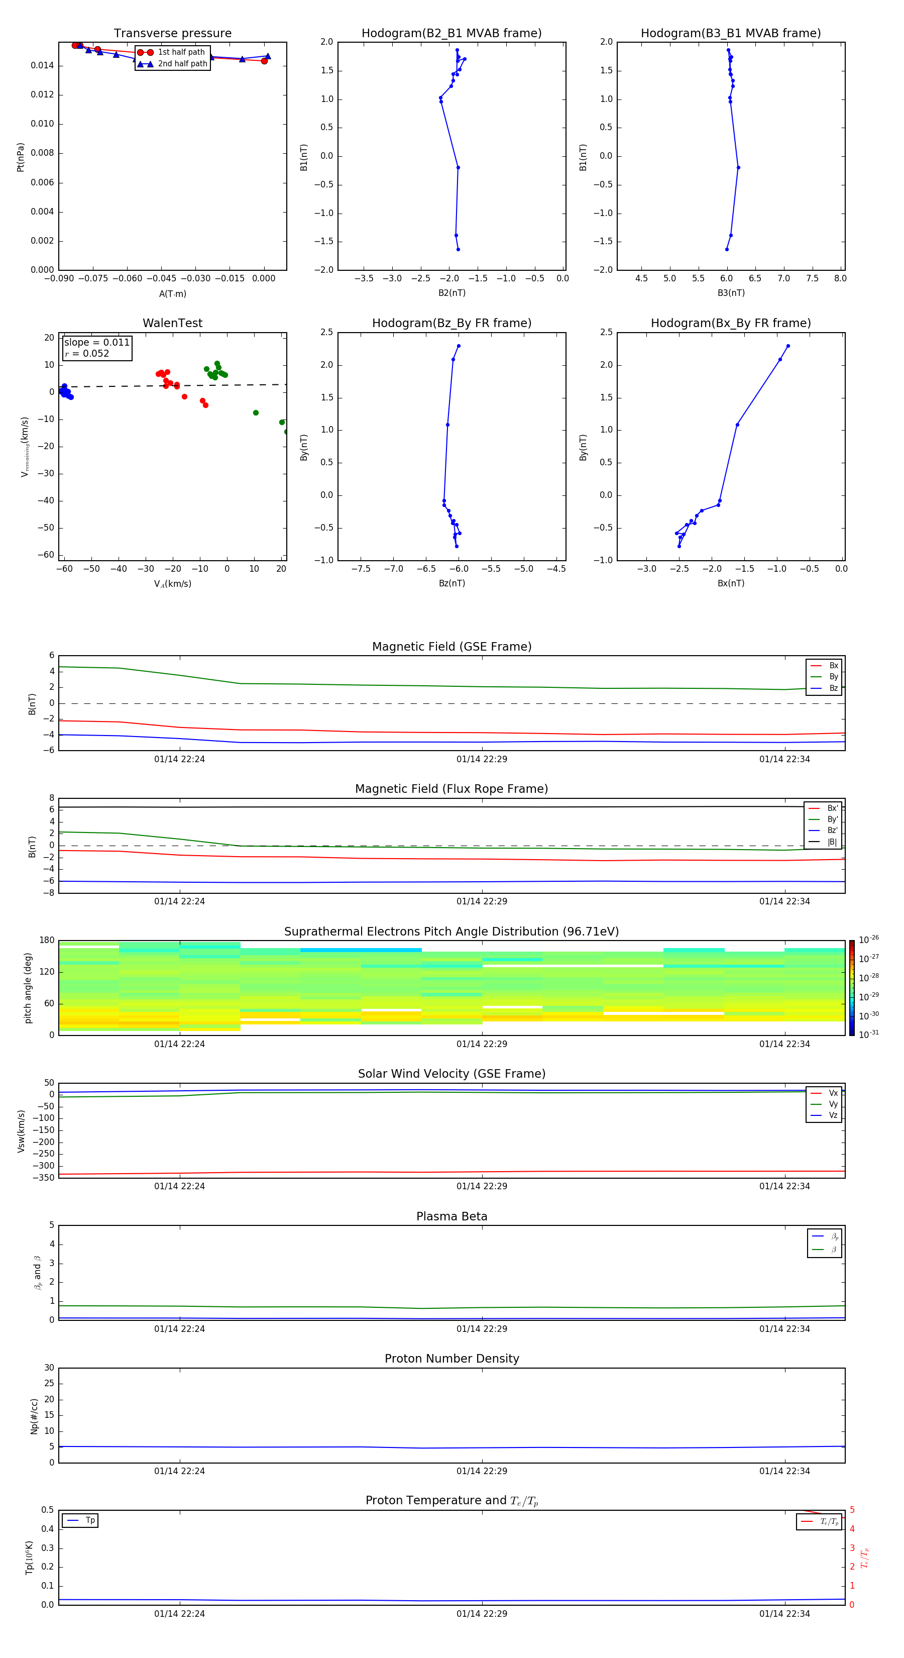Click the dashed regression line in WalenTest

point(172,385)
